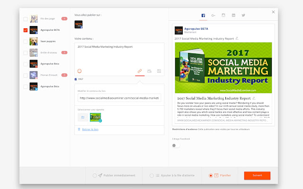
Task: Click the preview link title text
Action: pos(214,98)
